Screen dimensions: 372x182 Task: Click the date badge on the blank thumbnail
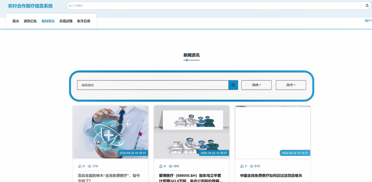295,153
